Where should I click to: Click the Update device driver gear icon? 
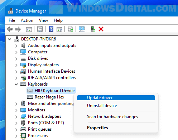[x=71, y=29]
